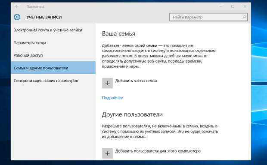The image size is (267, 165).
Task: Follow the 'Подробнее' link
Action: click(x=112, y=98)
